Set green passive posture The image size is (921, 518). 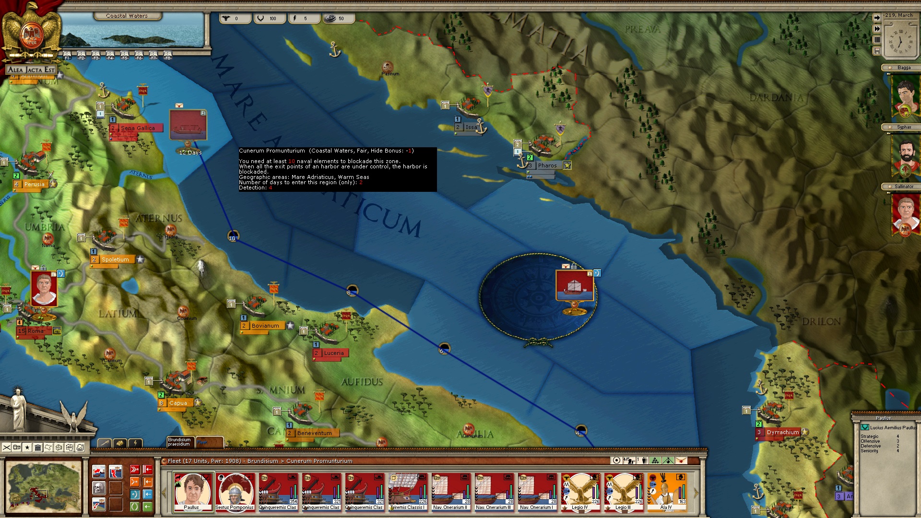(x=135, y=506)
